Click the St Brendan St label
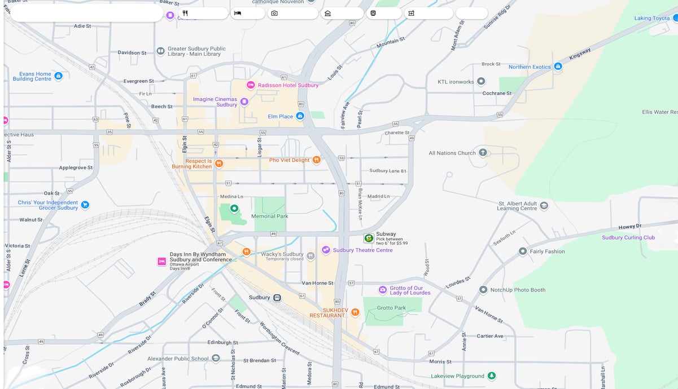Viewport: 678px width, 389px height. point(260,360)
